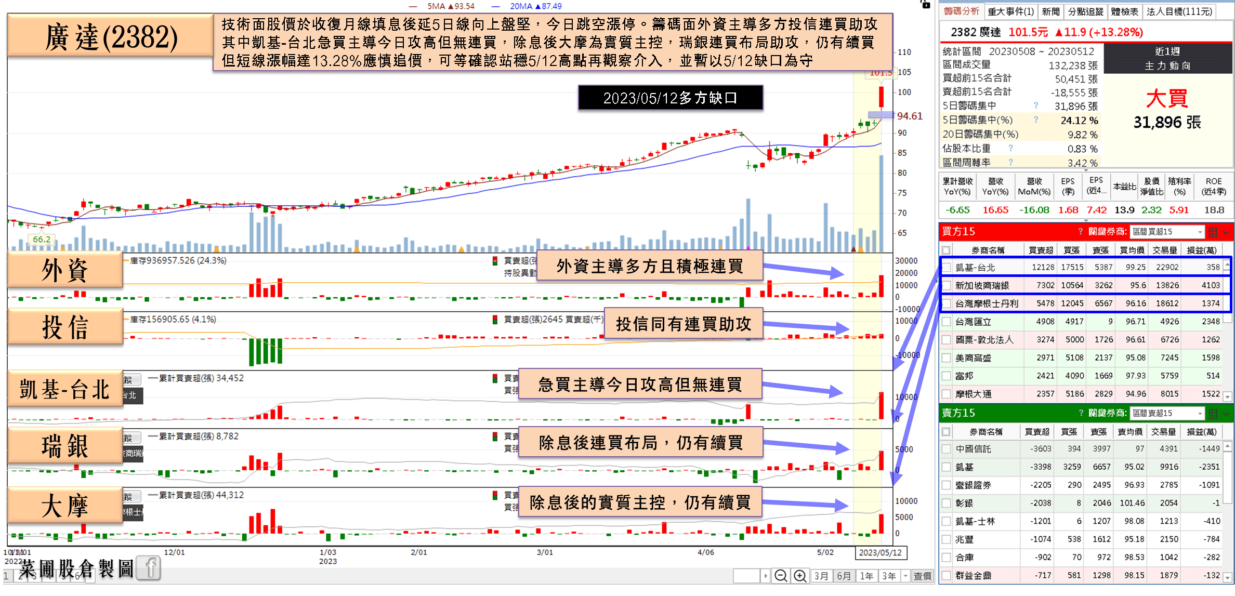Select the 1年 time range button
This screenshot has width=1235, height=596.
[866, 576]
